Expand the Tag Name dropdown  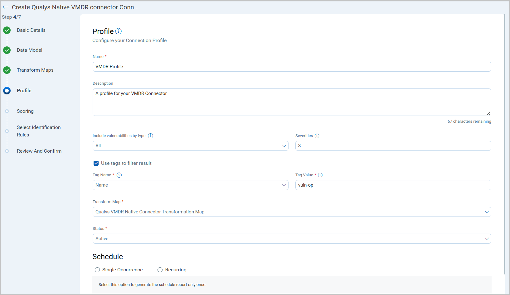pos(190,185)
